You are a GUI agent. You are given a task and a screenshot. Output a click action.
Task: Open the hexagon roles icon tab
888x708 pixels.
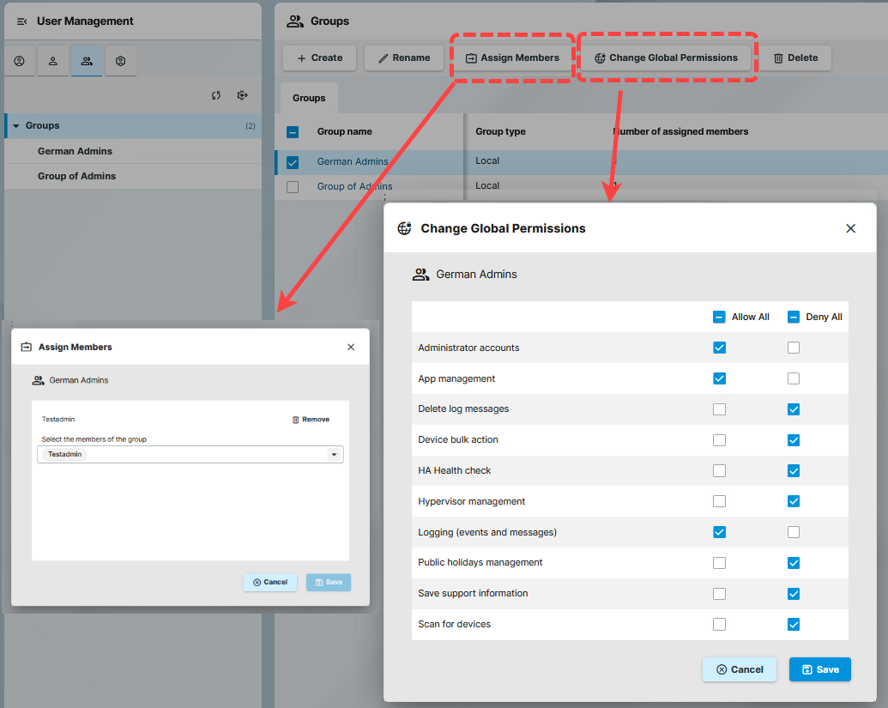pyautogui.click(x=121, y=61)
